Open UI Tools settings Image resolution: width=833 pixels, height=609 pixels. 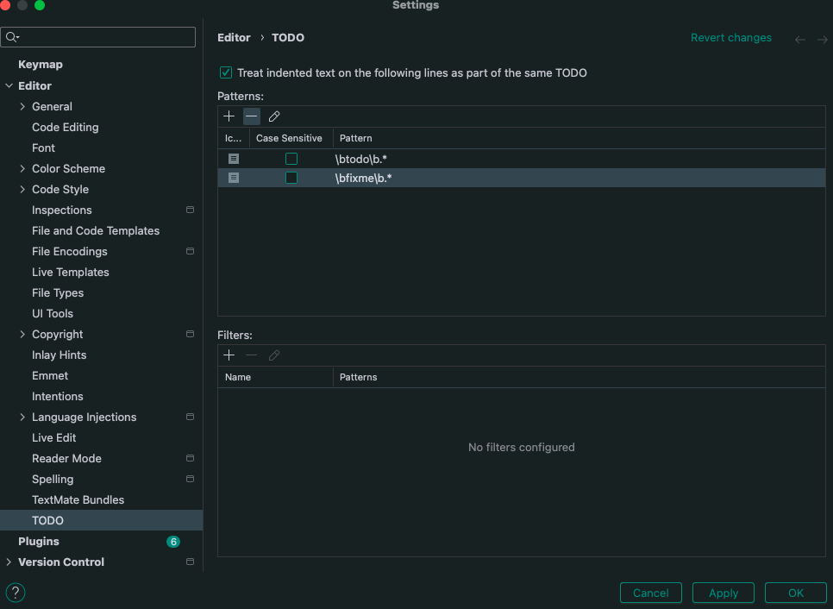point(53,313)
